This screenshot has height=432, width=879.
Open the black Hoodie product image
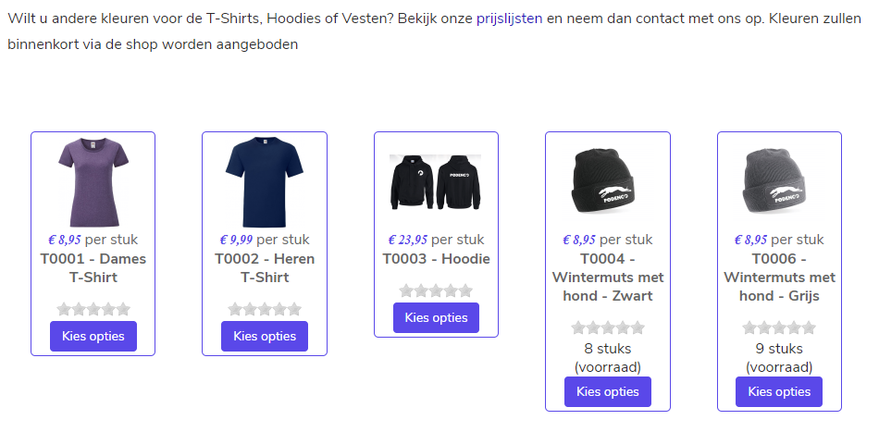pos(436,181)
